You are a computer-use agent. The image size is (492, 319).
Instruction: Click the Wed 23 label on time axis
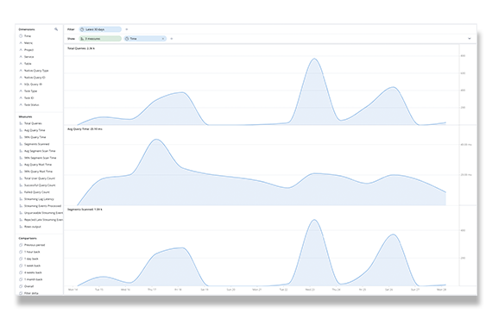coord(310,290)
